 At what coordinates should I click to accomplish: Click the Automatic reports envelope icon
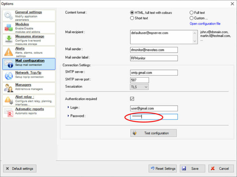[x=8, y=113]
